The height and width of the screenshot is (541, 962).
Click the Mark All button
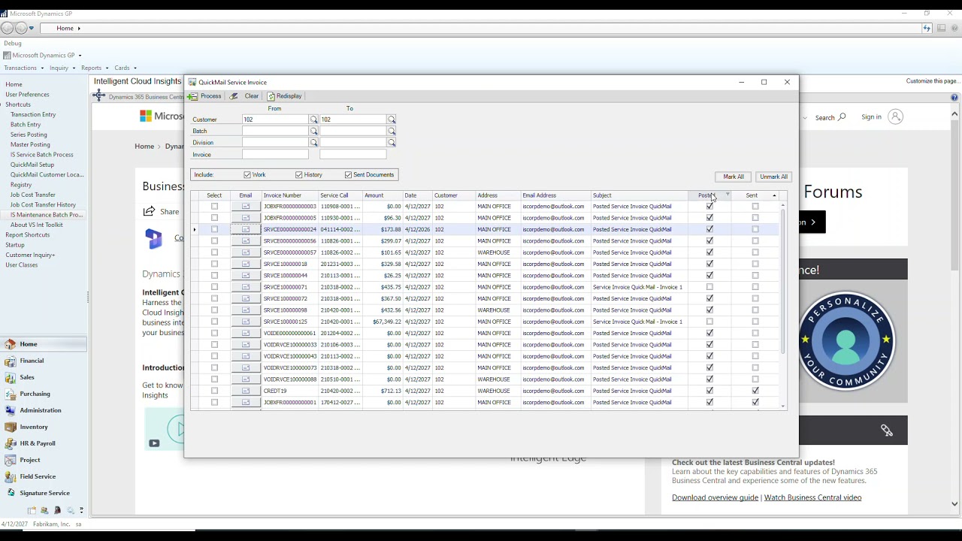click(734, 177)
